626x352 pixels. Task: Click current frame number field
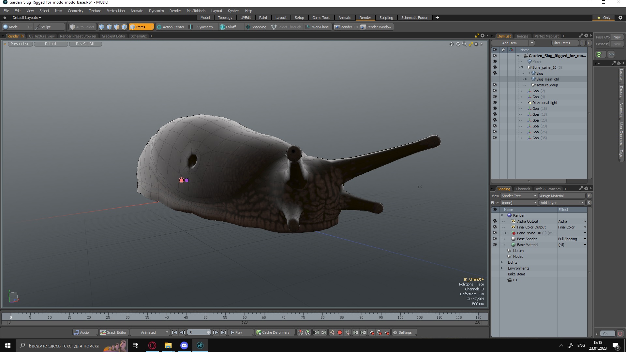pyautogui.click(x=197, y=332)
